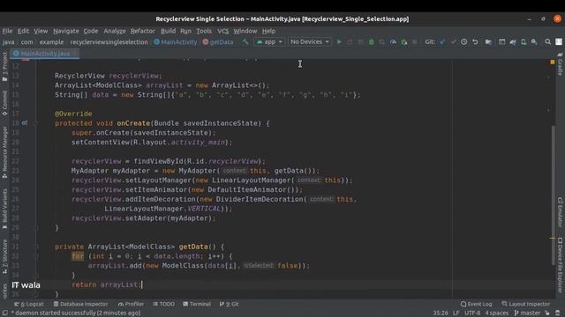This screenshot has height=317, width=565.
Task: Open the Emulator sidebar panel
Action: click(x=560, y=212)
